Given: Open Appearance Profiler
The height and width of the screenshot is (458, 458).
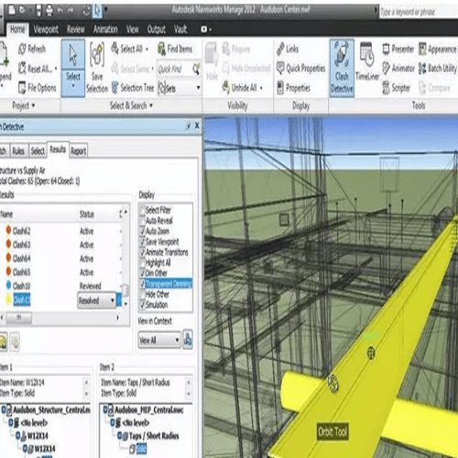Looking at the screenshot, I should (438, 49).
